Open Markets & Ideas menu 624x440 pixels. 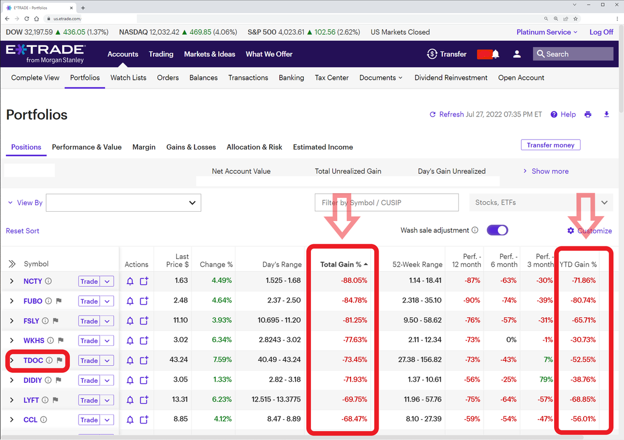click(x=209, y=54)
